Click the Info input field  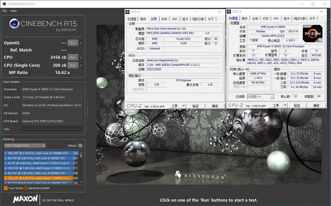tap(52, 129)
